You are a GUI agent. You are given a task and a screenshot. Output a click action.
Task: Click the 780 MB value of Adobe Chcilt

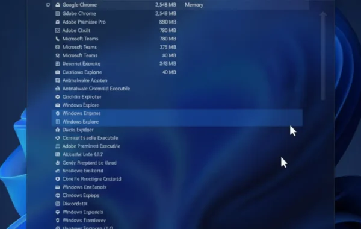point(168,31)
